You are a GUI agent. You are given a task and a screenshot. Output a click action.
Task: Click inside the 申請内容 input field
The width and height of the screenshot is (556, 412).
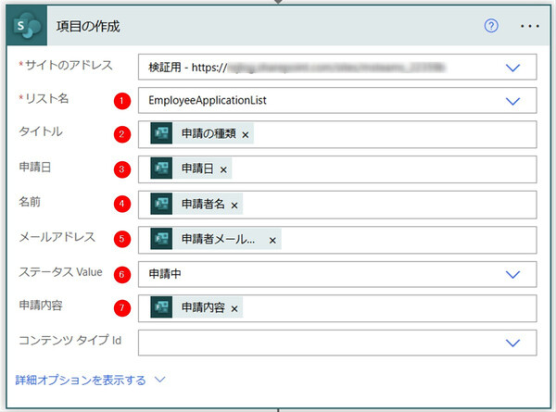click(337, 308)
